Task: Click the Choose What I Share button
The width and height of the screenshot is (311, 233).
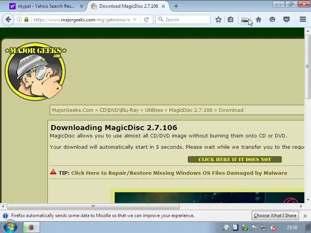Action: 275,216
